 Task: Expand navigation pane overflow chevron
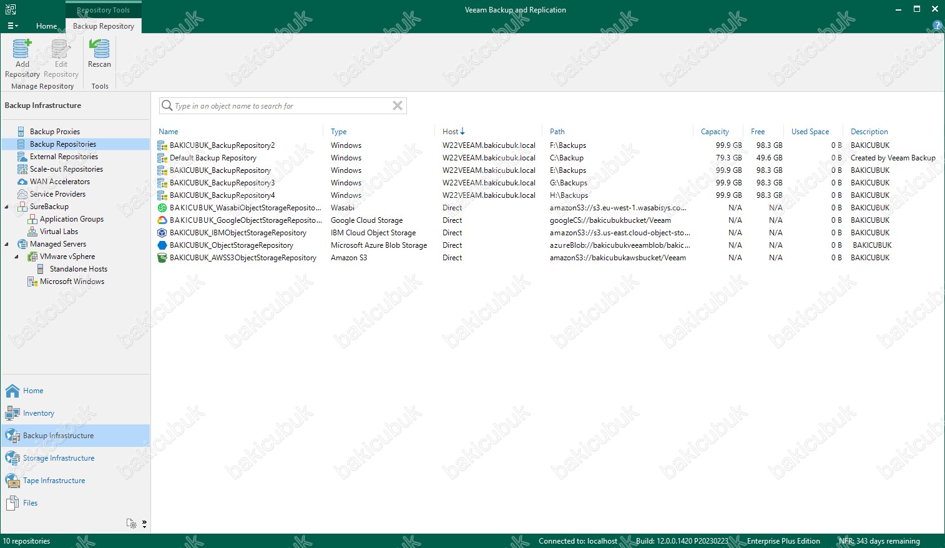(x=144, y=524)
